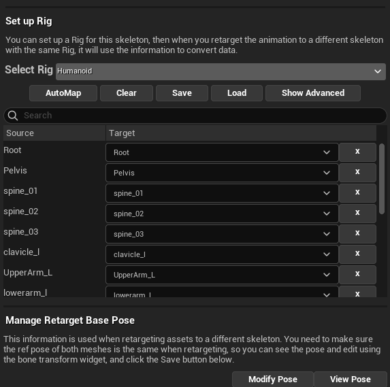
Task: Clear spine_01 target using its X
Action: point(357,193)
